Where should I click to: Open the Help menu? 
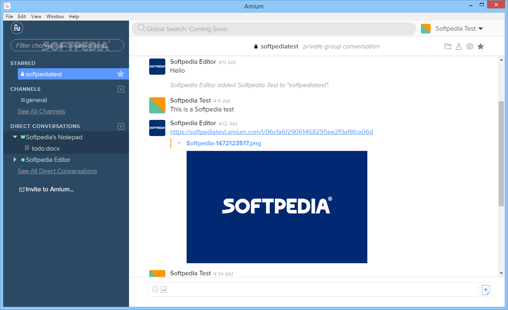74,17
